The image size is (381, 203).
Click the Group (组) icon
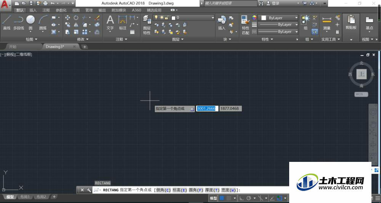(x=306, y=22)
